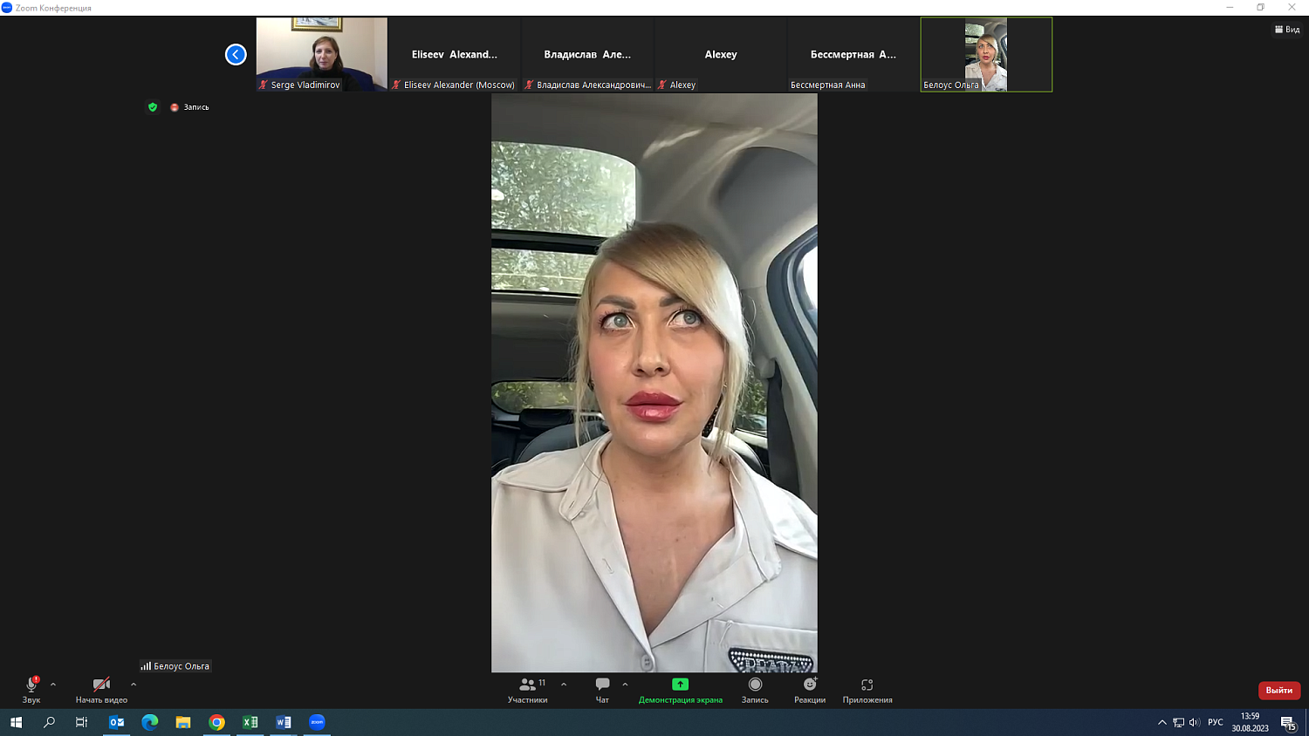1309x736 pixels.
Task: Show hidden system tray icons
Action: pos(1162,722)
